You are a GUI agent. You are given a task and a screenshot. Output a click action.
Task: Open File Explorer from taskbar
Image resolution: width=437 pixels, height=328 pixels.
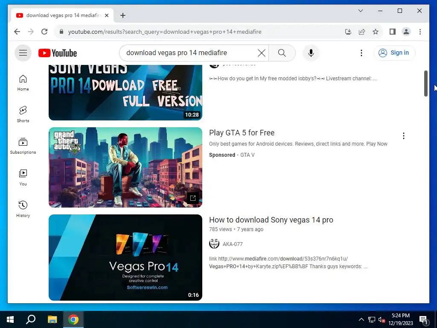pos(52,319)
